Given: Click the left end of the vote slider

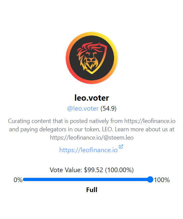Looking at the screenshot, I should 24,179.
